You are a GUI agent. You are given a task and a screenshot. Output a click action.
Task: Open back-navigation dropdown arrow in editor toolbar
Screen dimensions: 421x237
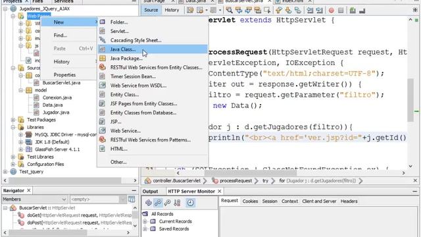click(x=207, y=11)
